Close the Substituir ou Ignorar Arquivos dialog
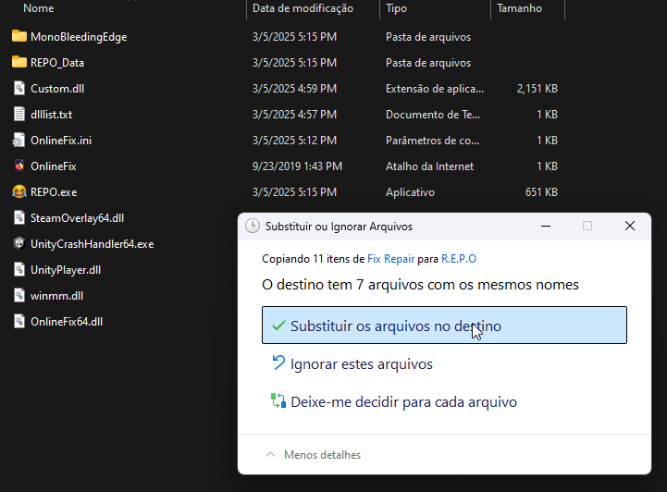The image size is (667, 492). pos(629,226)
